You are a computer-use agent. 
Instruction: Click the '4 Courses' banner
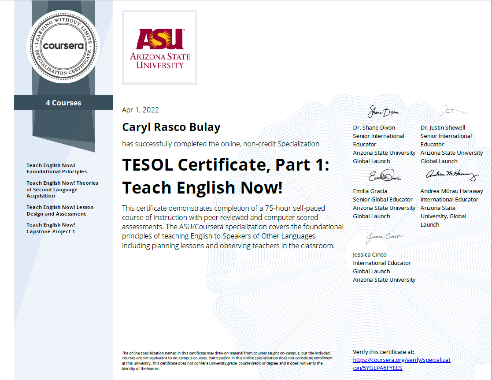click(x=63, y=103)
